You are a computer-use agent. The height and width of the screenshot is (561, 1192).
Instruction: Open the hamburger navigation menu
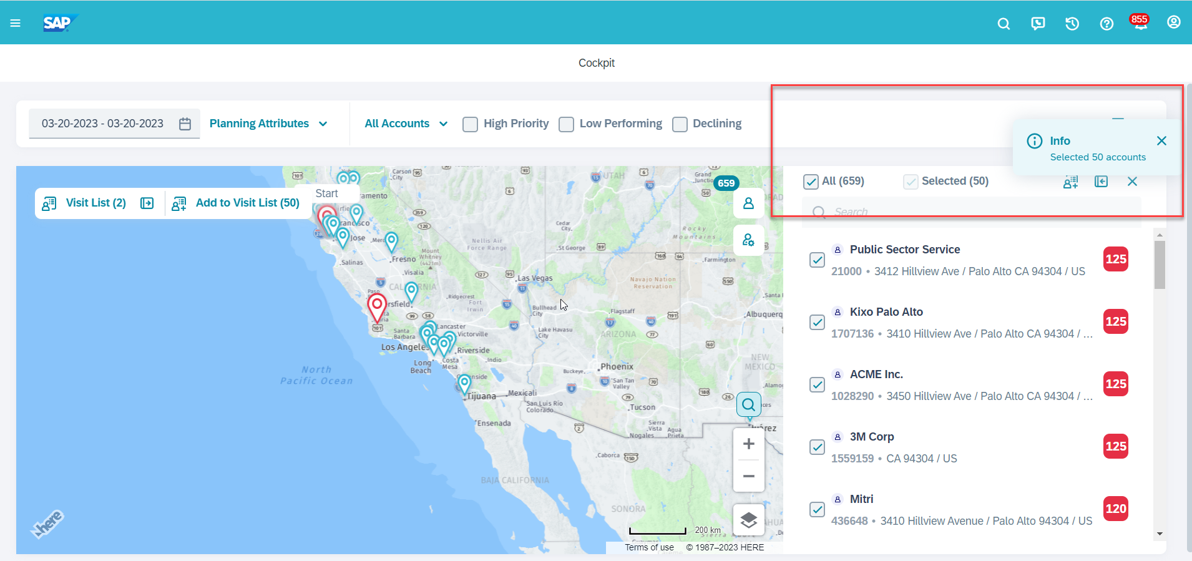[x=16, y=23]
